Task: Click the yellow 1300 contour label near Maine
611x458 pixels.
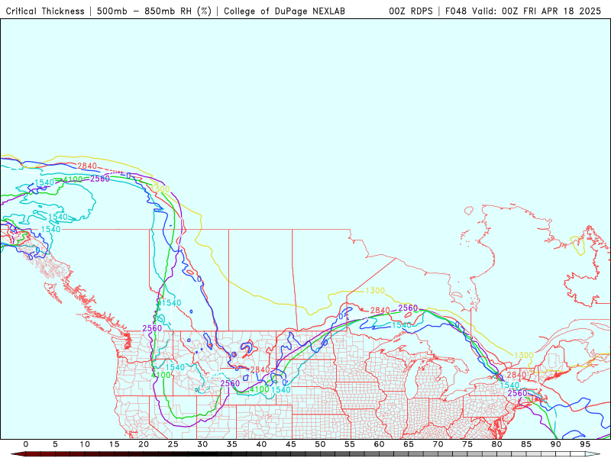Action: [524, 355]
